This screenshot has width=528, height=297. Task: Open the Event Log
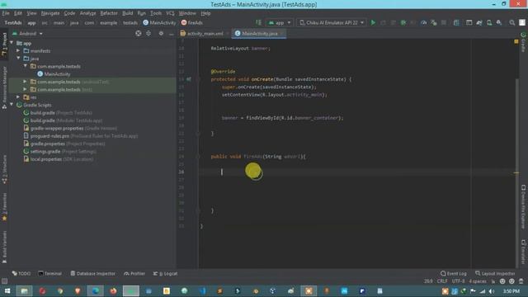(x=454, y=273)
